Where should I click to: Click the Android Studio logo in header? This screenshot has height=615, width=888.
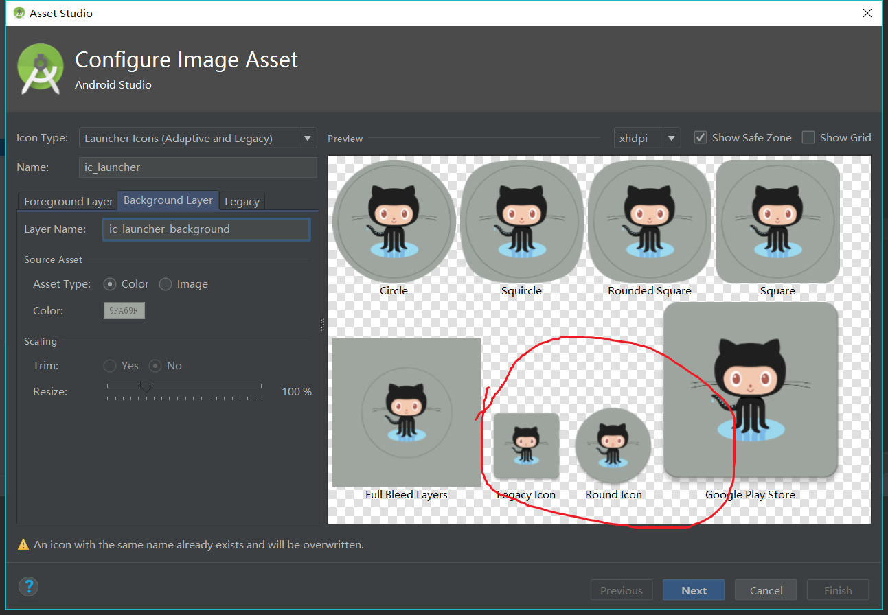tap(41, 69)
